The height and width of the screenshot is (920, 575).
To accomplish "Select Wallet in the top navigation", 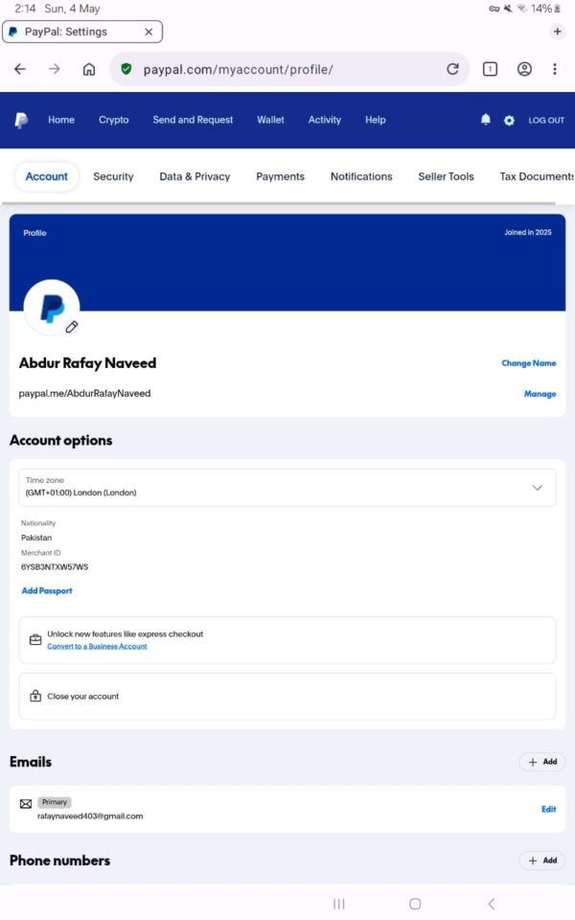I will [270, 120].
